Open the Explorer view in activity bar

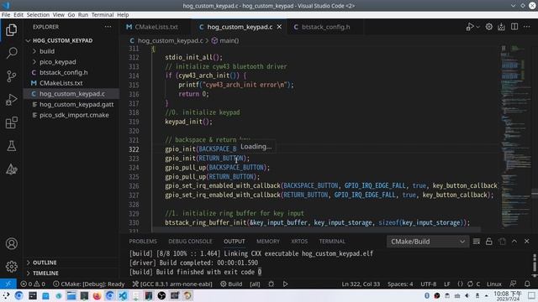tap(11, 30)
